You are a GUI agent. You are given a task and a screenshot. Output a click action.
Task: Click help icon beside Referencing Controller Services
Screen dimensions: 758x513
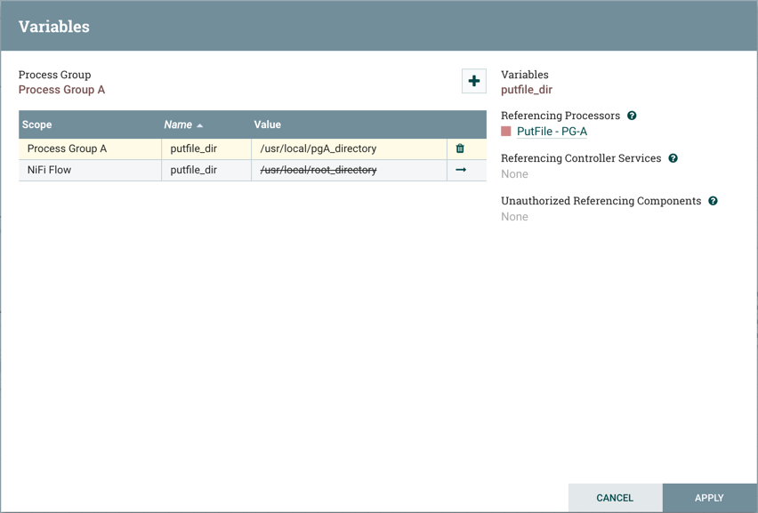(x=673, y=158)
